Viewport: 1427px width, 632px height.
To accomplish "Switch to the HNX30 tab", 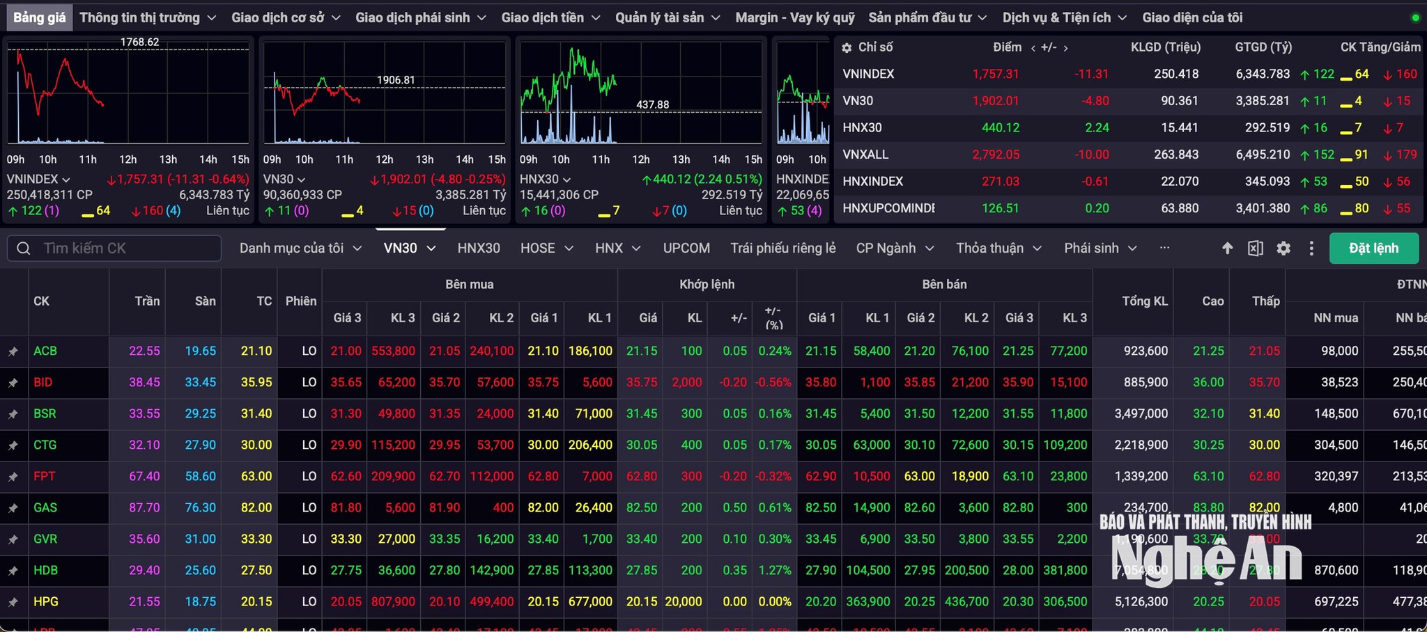I will coord(479,248).
